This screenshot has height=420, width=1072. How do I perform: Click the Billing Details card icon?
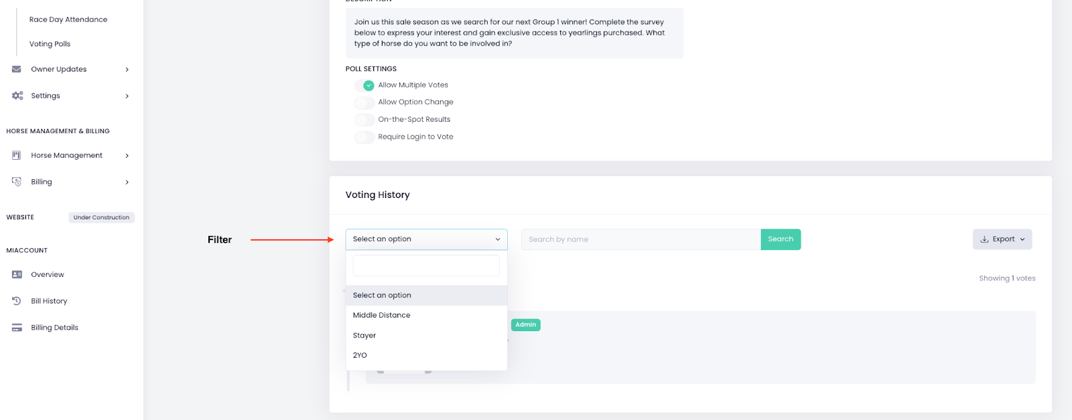click(17, 328)
